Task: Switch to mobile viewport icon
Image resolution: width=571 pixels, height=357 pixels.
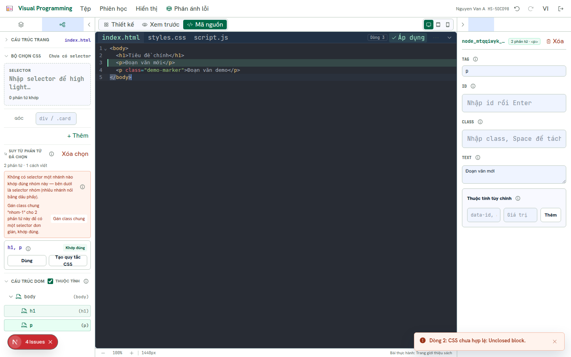Action: 448,25
